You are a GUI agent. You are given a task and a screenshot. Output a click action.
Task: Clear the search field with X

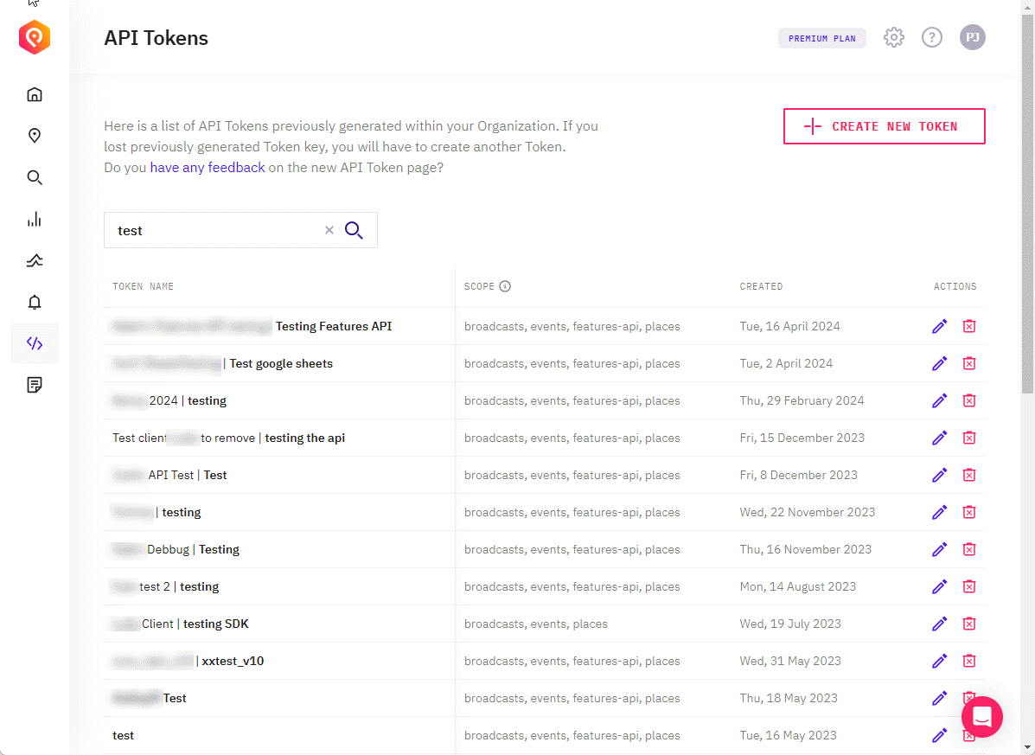[x=329, y=230]
